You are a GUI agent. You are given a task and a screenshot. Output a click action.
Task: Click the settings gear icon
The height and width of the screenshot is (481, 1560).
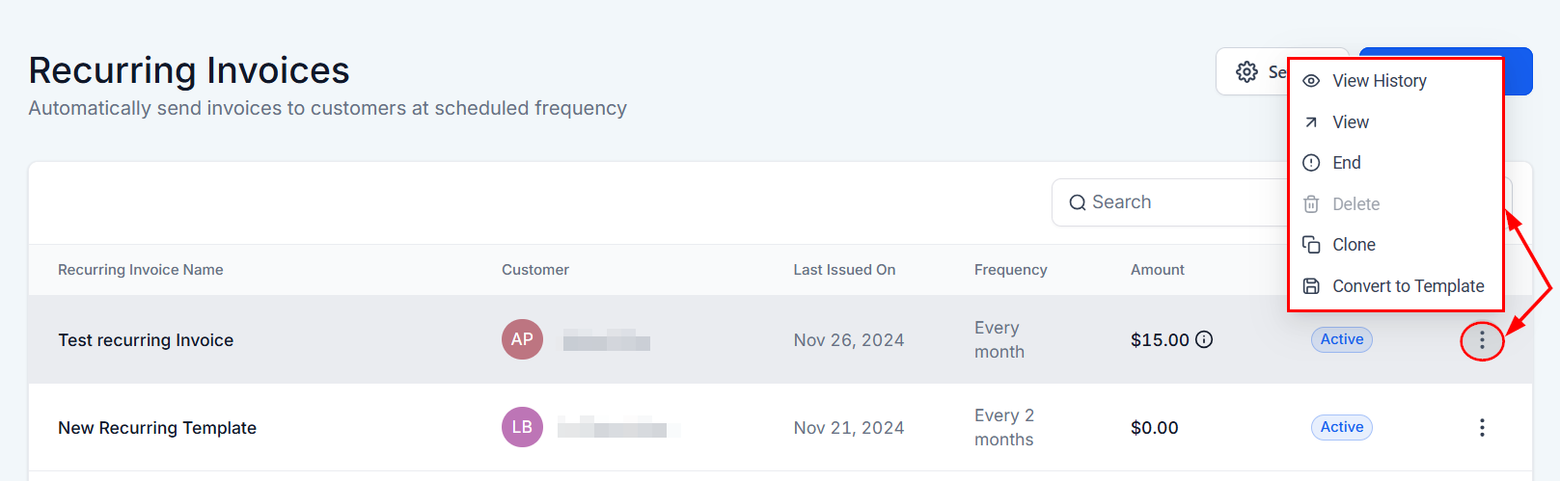coord(1246,72)
